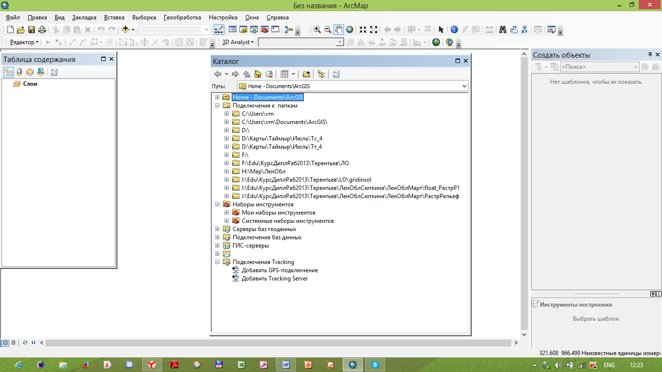Go up one level in Catalog
This screenshot has height=372, width=662.
pos(247,74)
